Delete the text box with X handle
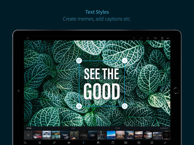Viewport: 194px width, 145px height. (125, 61)
